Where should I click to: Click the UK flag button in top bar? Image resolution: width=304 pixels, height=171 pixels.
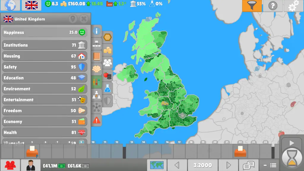[31, 5]
